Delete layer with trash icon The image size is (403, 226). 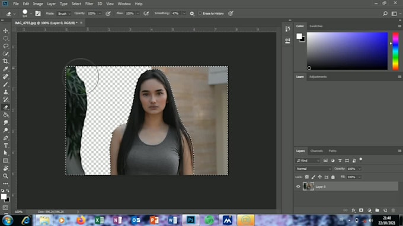pyautogui.click(x=393, y=211)
